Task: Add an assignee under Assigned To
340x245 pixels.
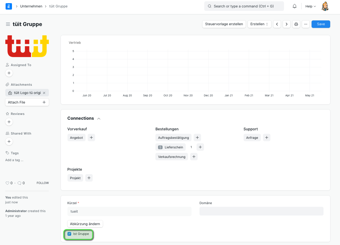Action: [x=9, y=73]
